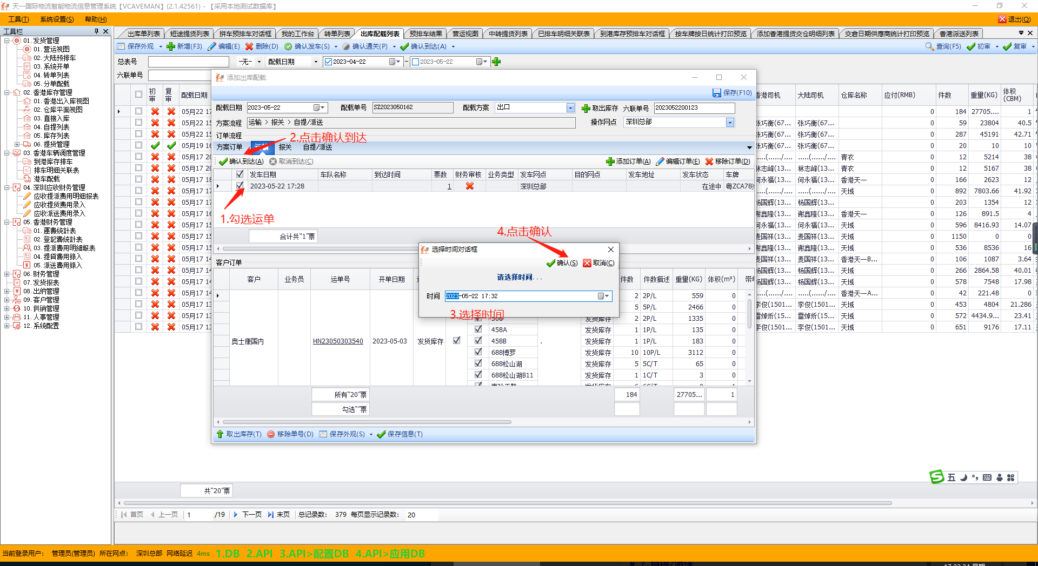This screenshot has width=1038, height=566.
Task: Switch to the 营运视图 tab
Action: point(465,33)
